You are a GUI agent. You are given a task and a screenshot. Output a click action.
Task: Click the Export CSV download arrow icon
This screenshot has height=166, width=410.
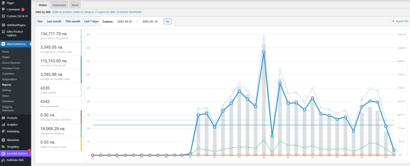(393, 21)
